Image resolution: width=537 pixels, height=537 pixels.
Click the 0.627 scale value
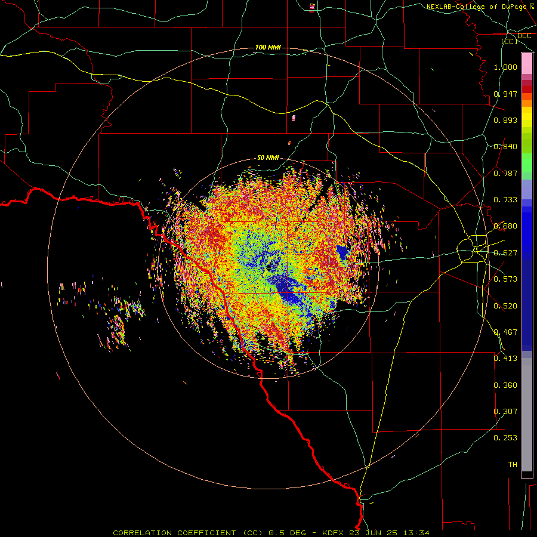[505, 253]
